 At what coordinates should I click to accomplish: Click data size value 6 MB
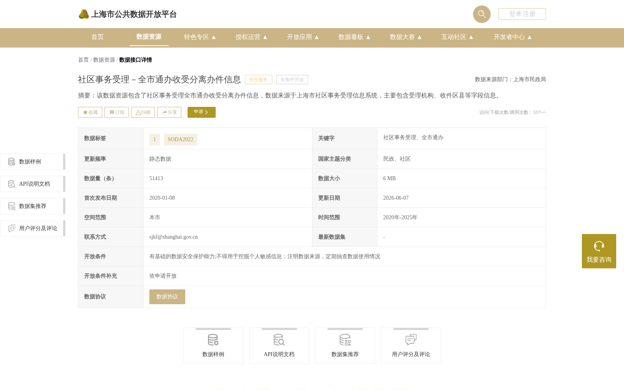tap(389, 179)
